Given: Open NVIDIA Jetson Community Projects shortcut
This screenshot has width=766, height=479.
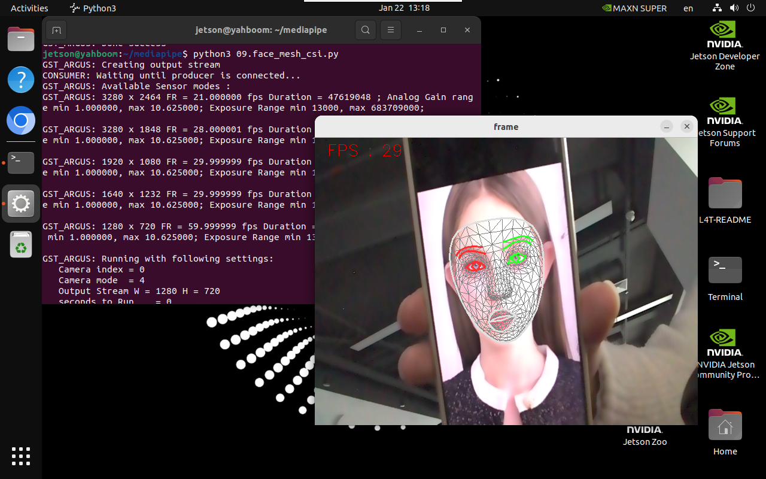Looking at the screenshot, I should tap(725, 354).
